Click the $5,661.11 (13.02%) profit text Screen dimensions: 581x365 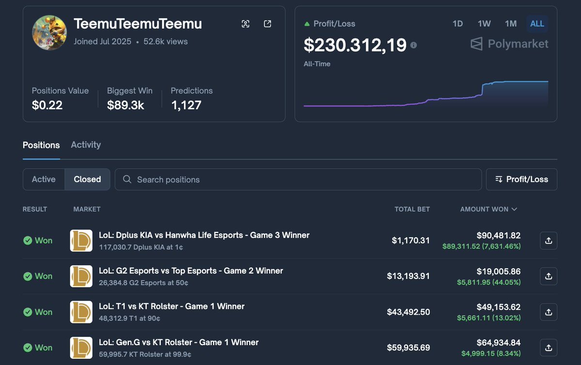click(489, 318)
